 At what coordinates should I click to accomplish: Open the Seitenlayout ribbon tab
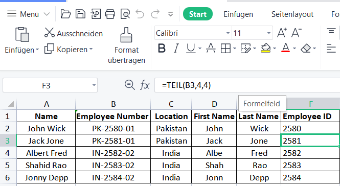click(x=292, y=14)
